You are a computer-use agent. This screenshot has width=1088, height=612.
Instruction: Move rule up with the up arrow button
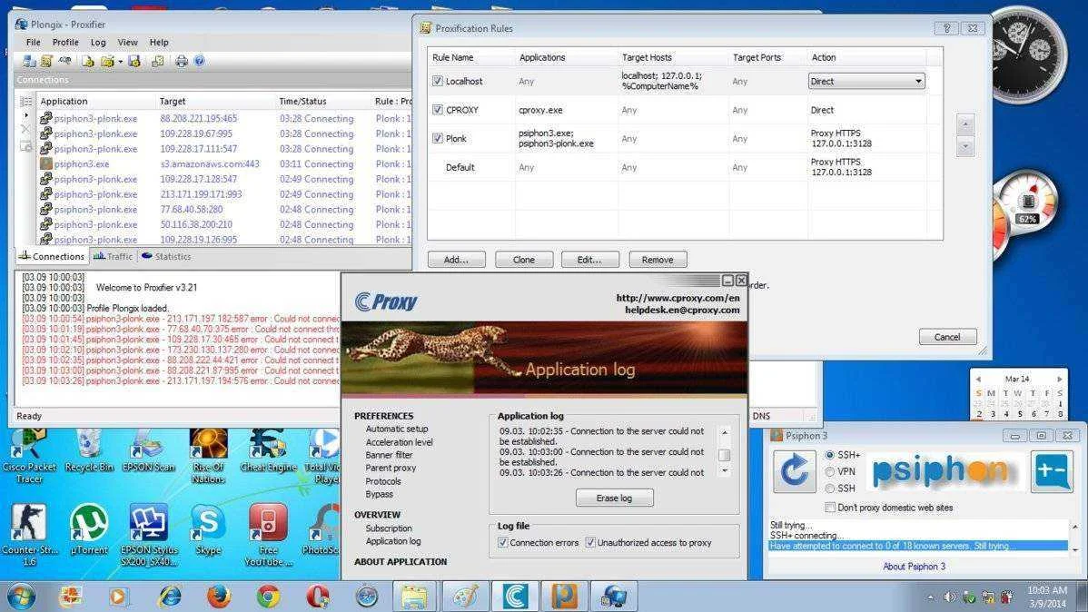point(965,125)
